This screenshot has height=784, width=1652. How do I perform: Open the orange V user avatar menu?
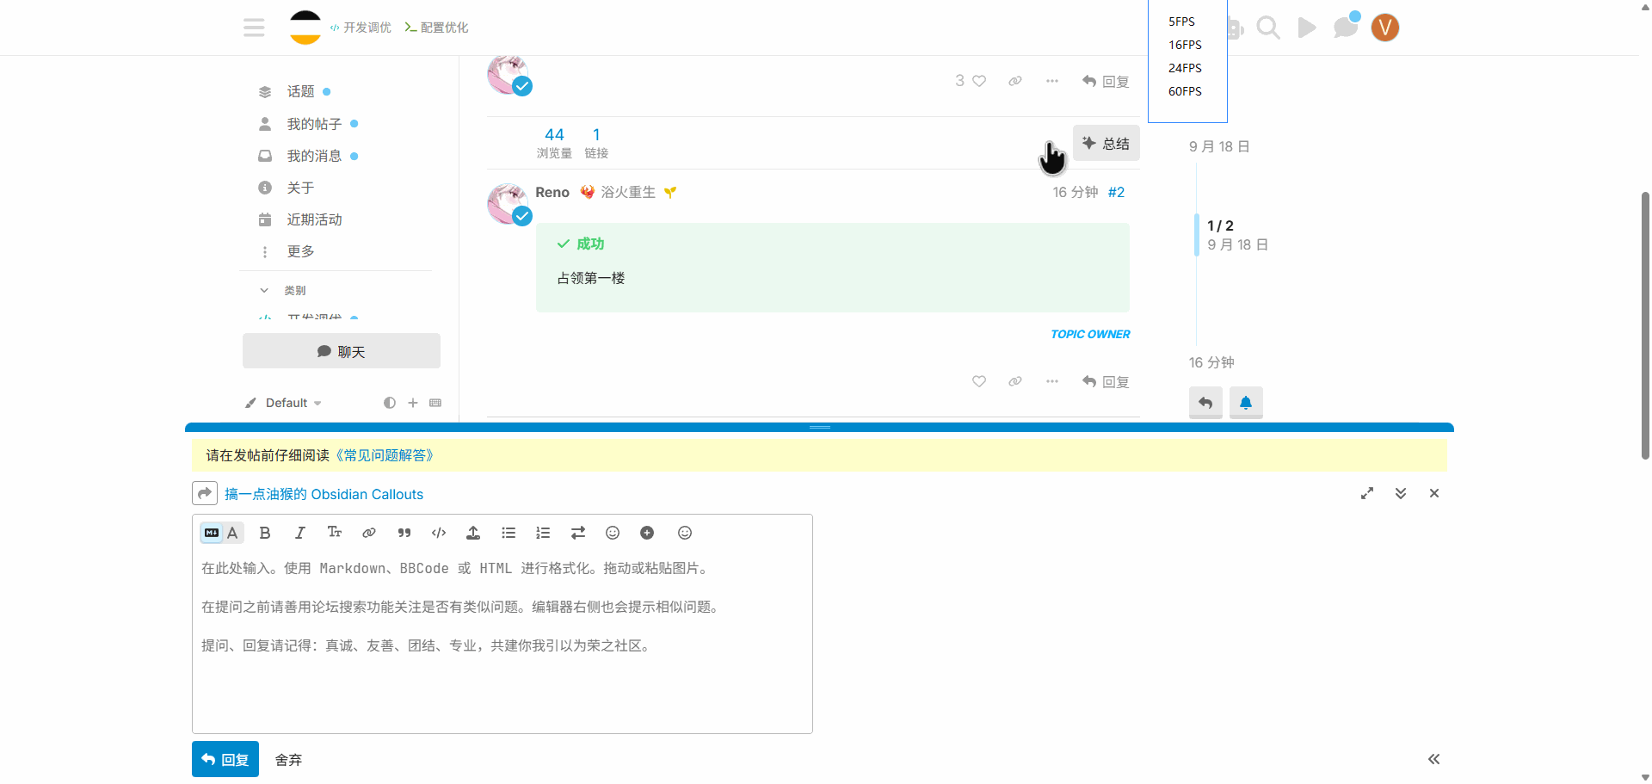pyautogui.click(x=1384, y=28)
